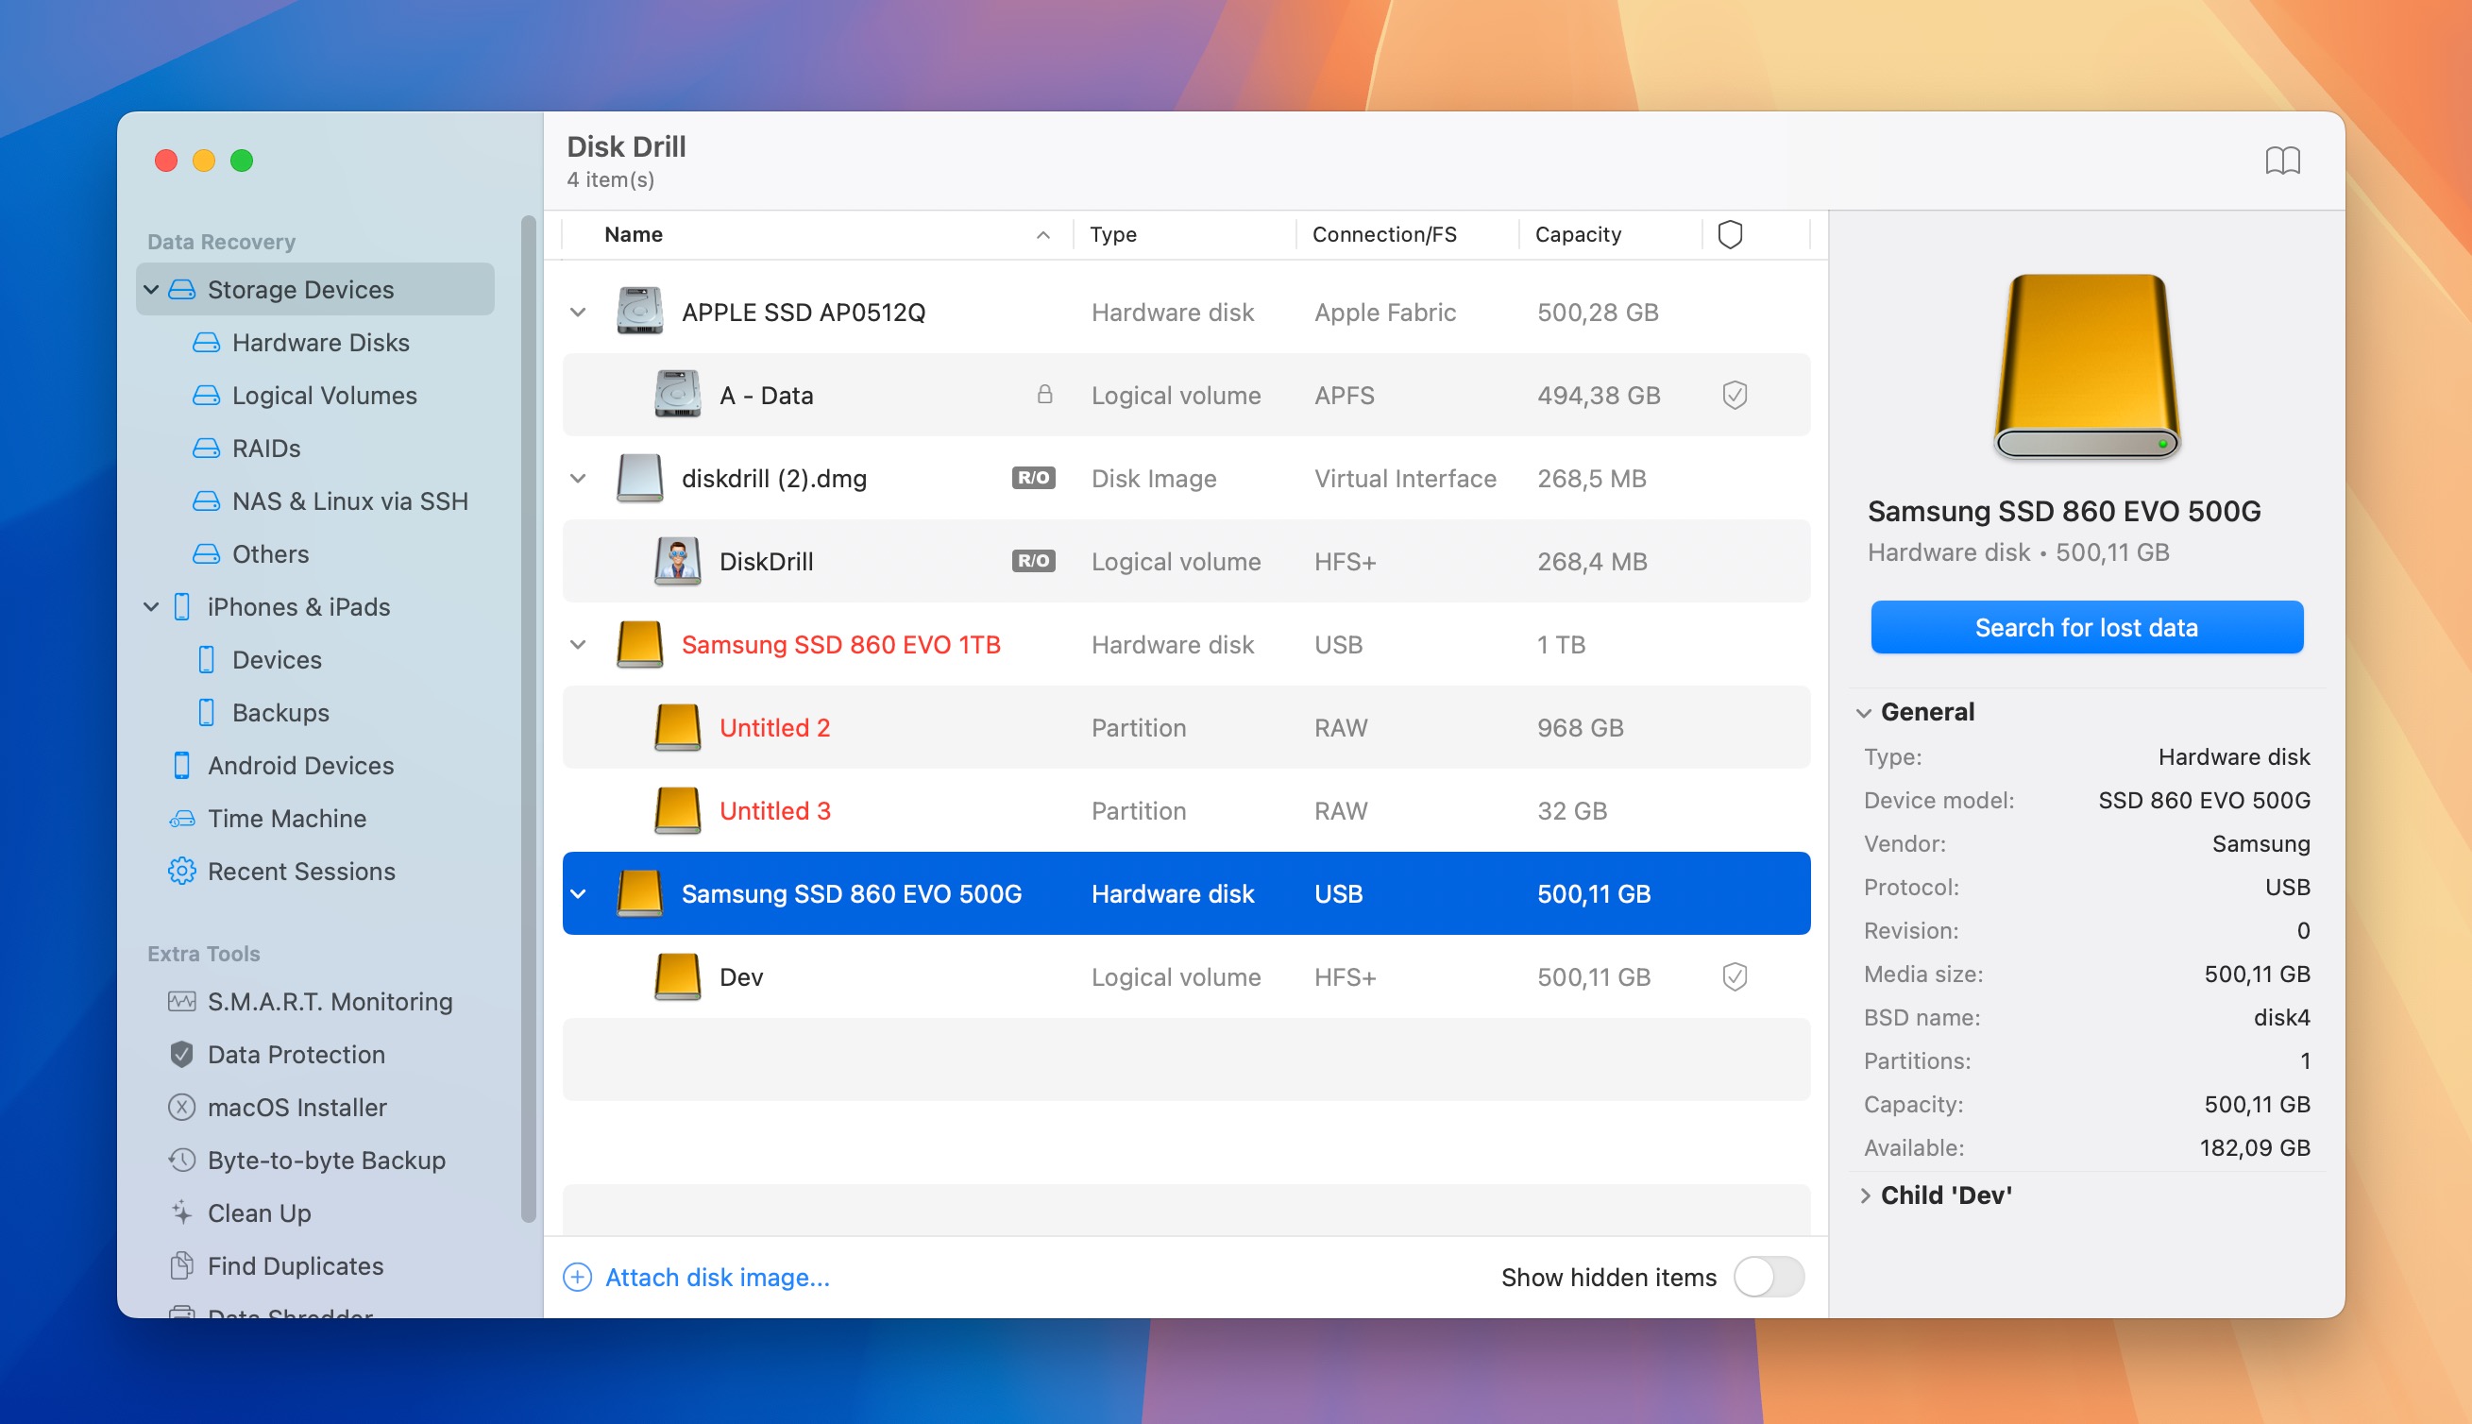This screenshot has width=2472, height=1424.
Task: Click the 32 GB capacity of Untitled 3
Action: (1571, 811)
